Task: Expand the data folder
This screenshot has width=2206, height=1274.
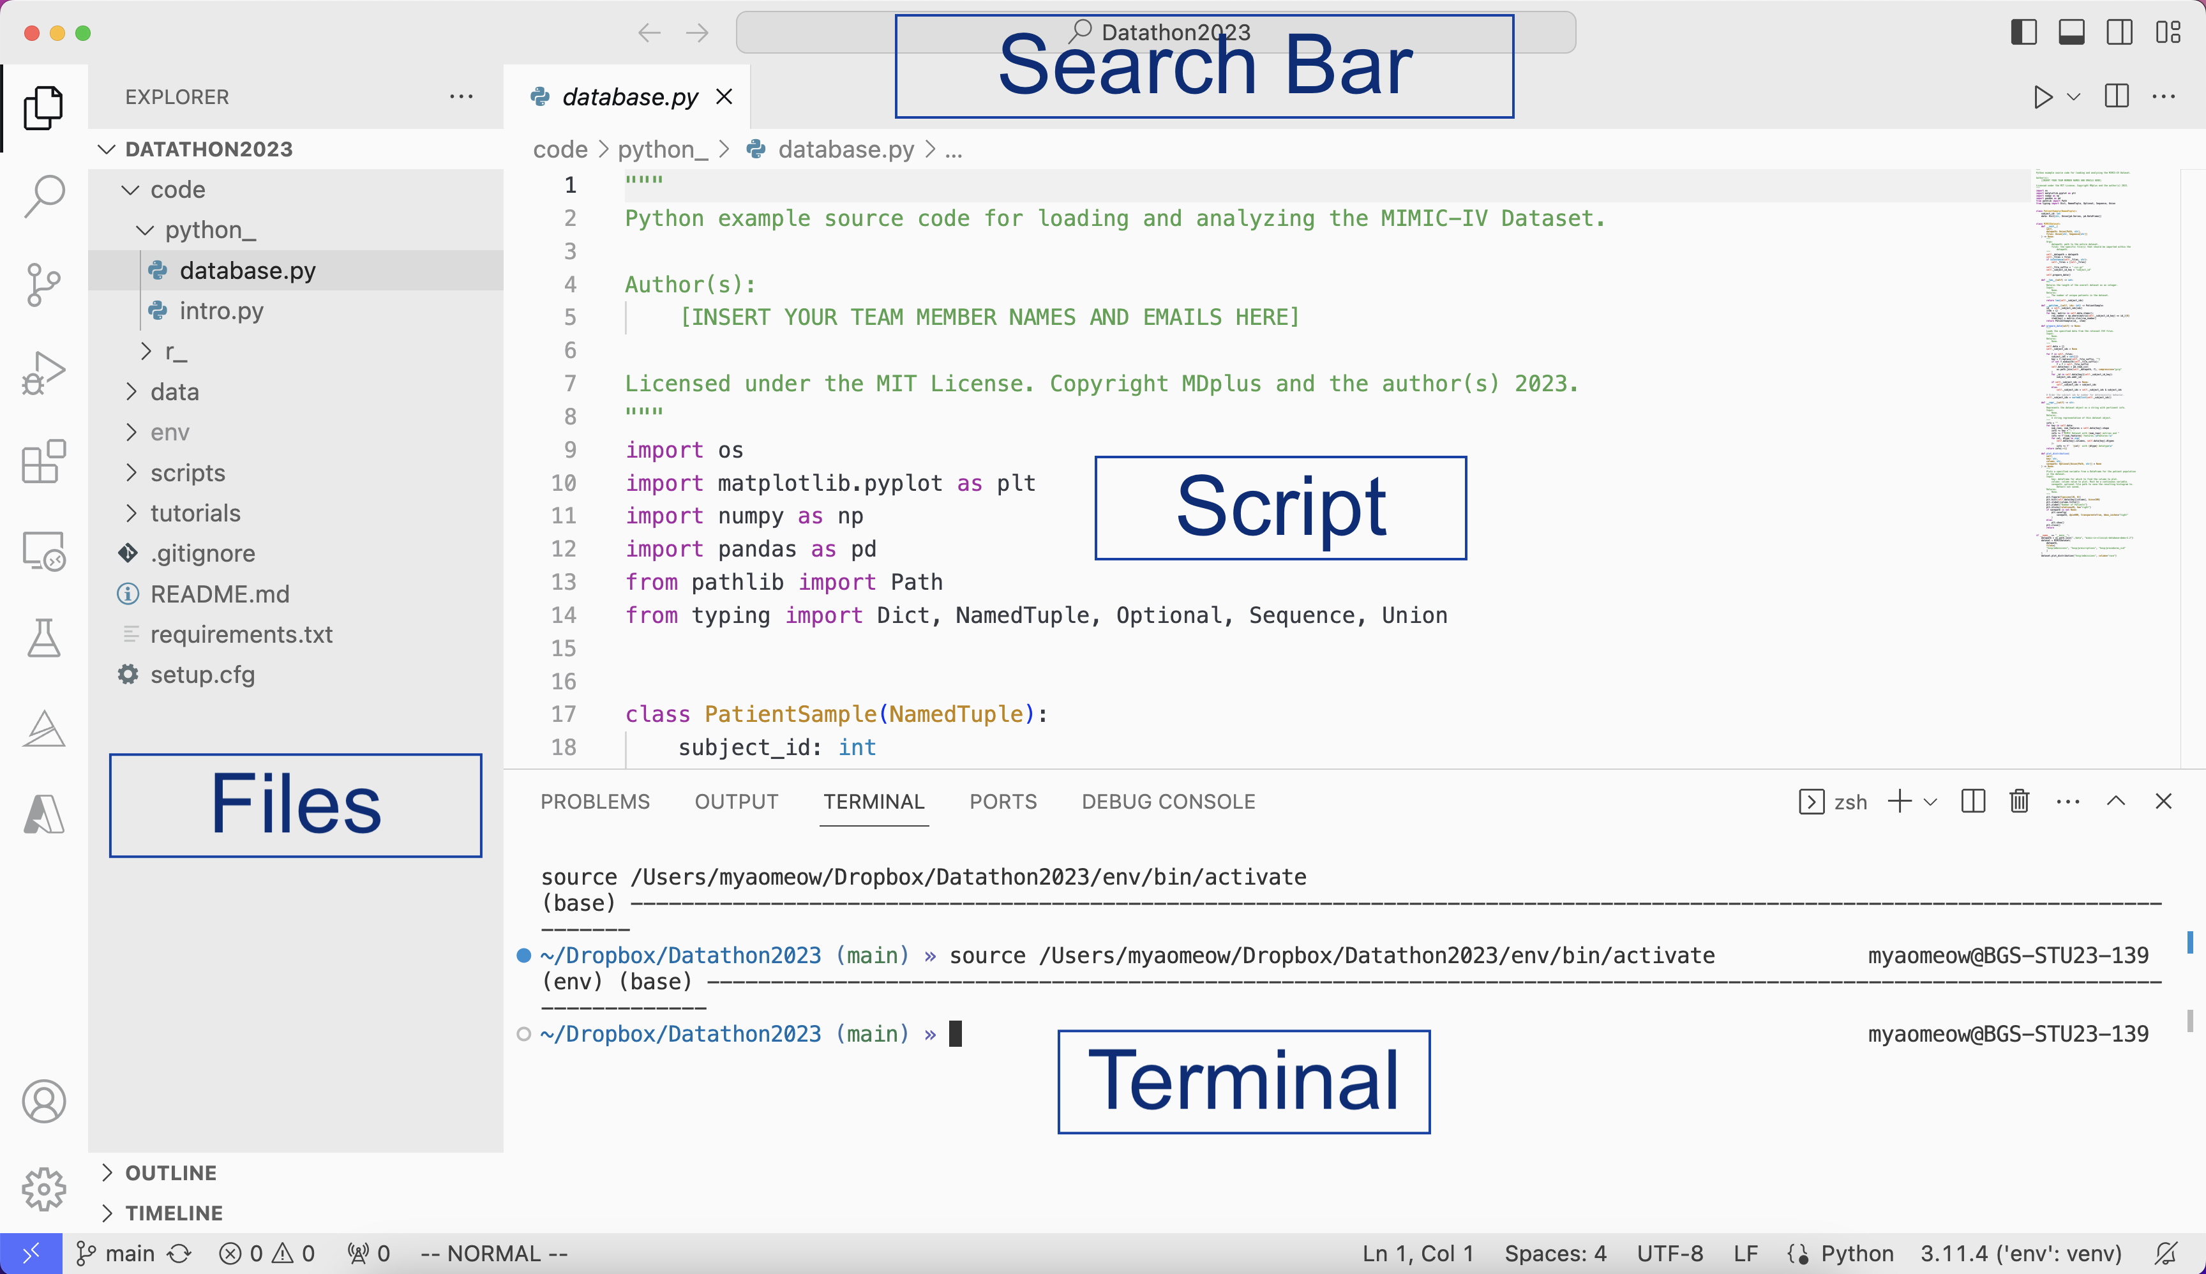Action: pos(174,392)
